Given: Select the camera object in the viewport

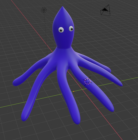Looking at the screenshot, I should [105, 10].
